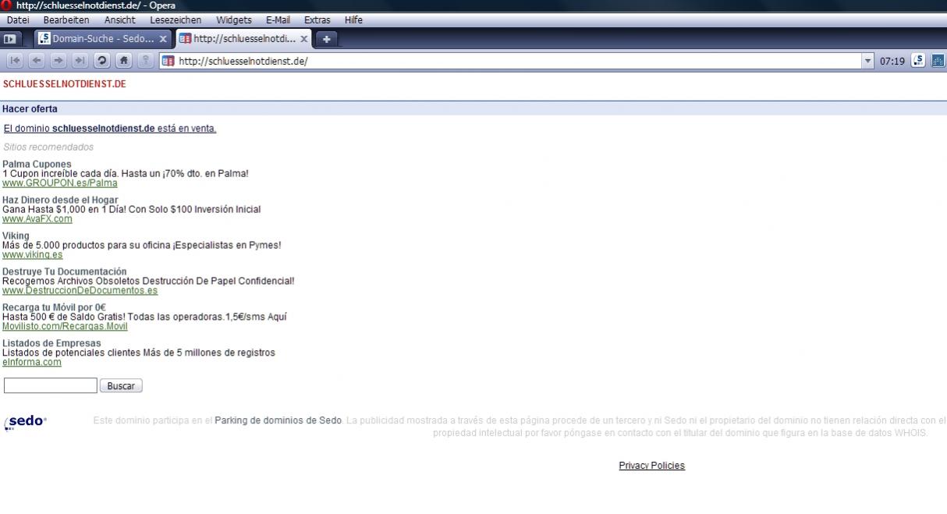Image resolution: width=947 pixels, height=514 pixels.
Task: Click the address bar URL field
Action: (518, 61)
